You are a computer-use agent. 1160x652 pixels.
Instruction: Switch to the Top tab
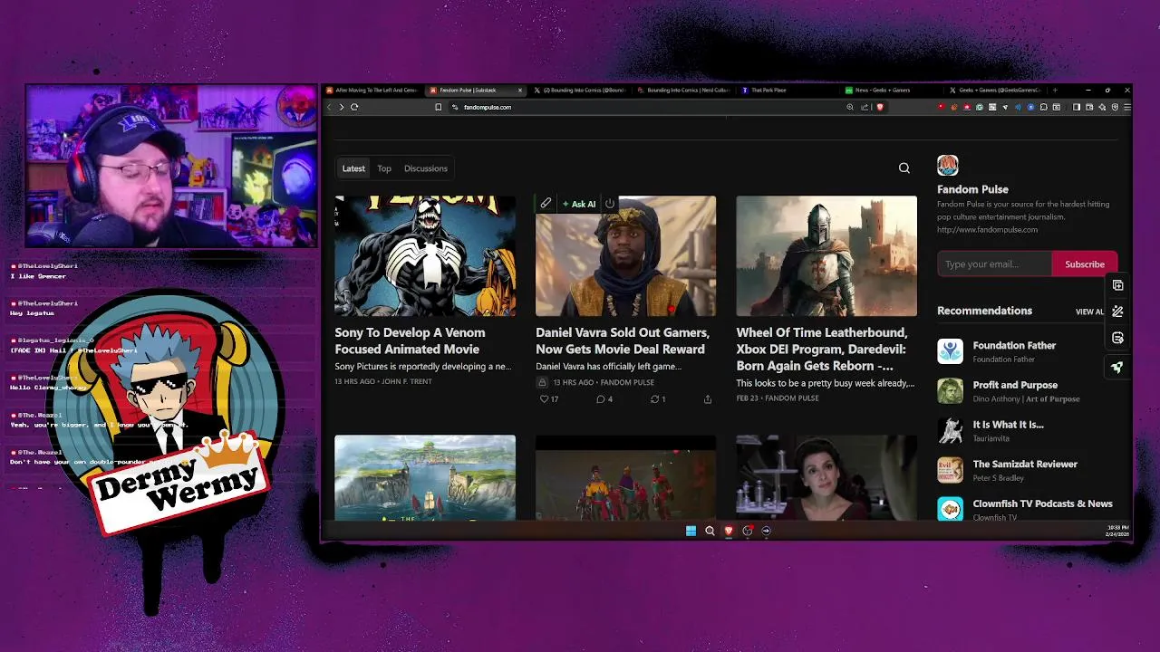(384, 168)
